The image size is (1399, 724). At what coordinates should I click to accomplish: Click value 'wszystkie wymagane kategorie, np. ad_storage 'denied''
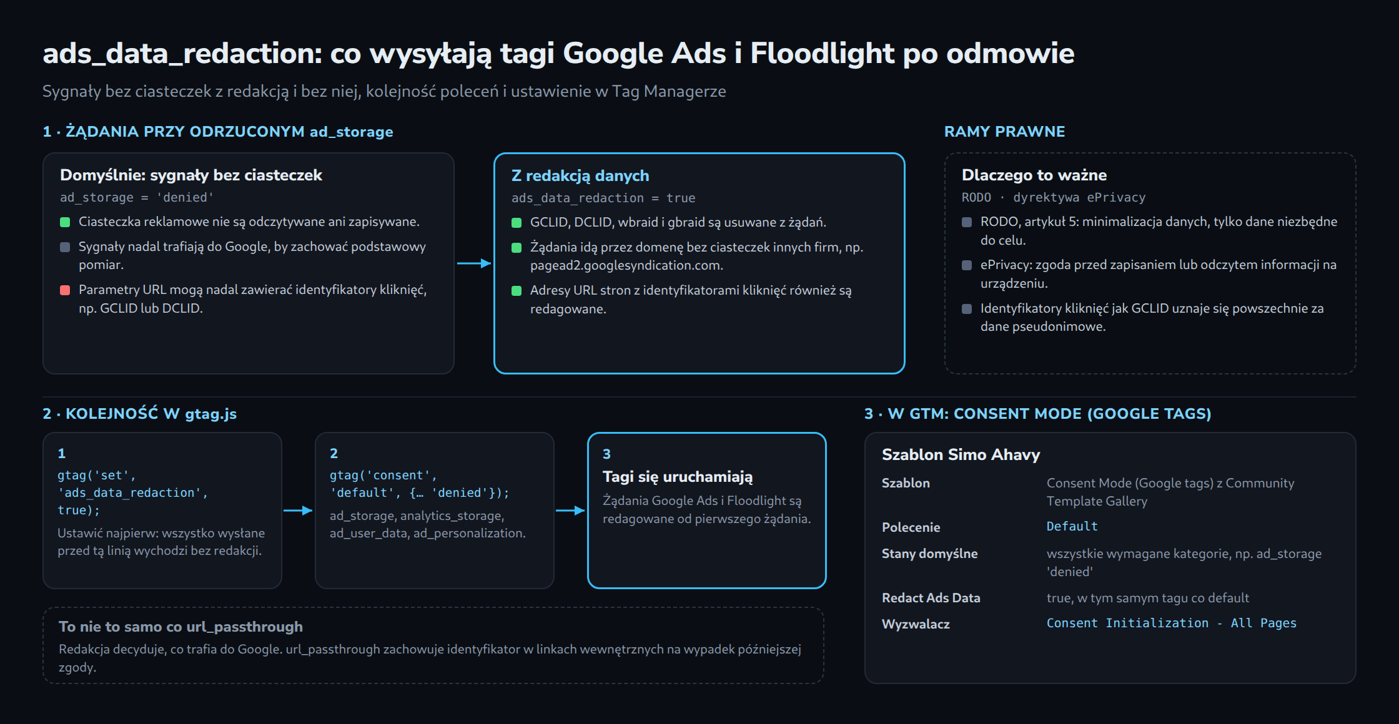1184,562
